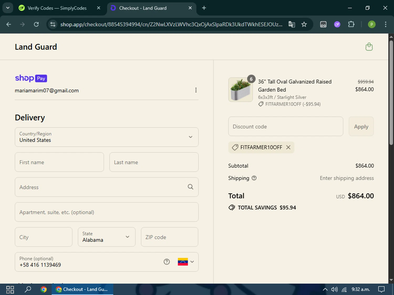This screenshot has width=394, height=295.
Task: Close the Checkout - Land Guard tab
Action: (190, 8)
